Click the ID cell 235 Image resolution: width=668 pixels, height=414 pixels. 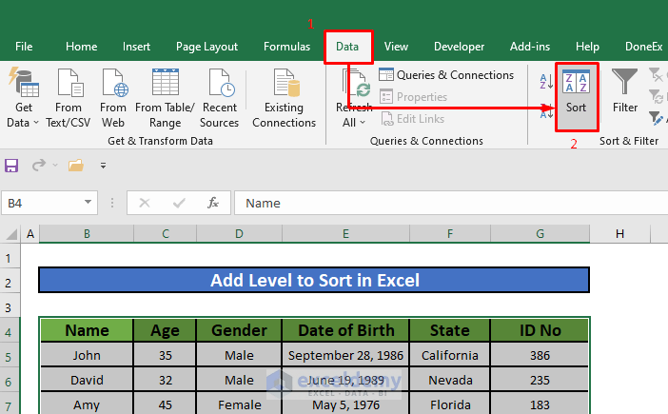(540, 380)
